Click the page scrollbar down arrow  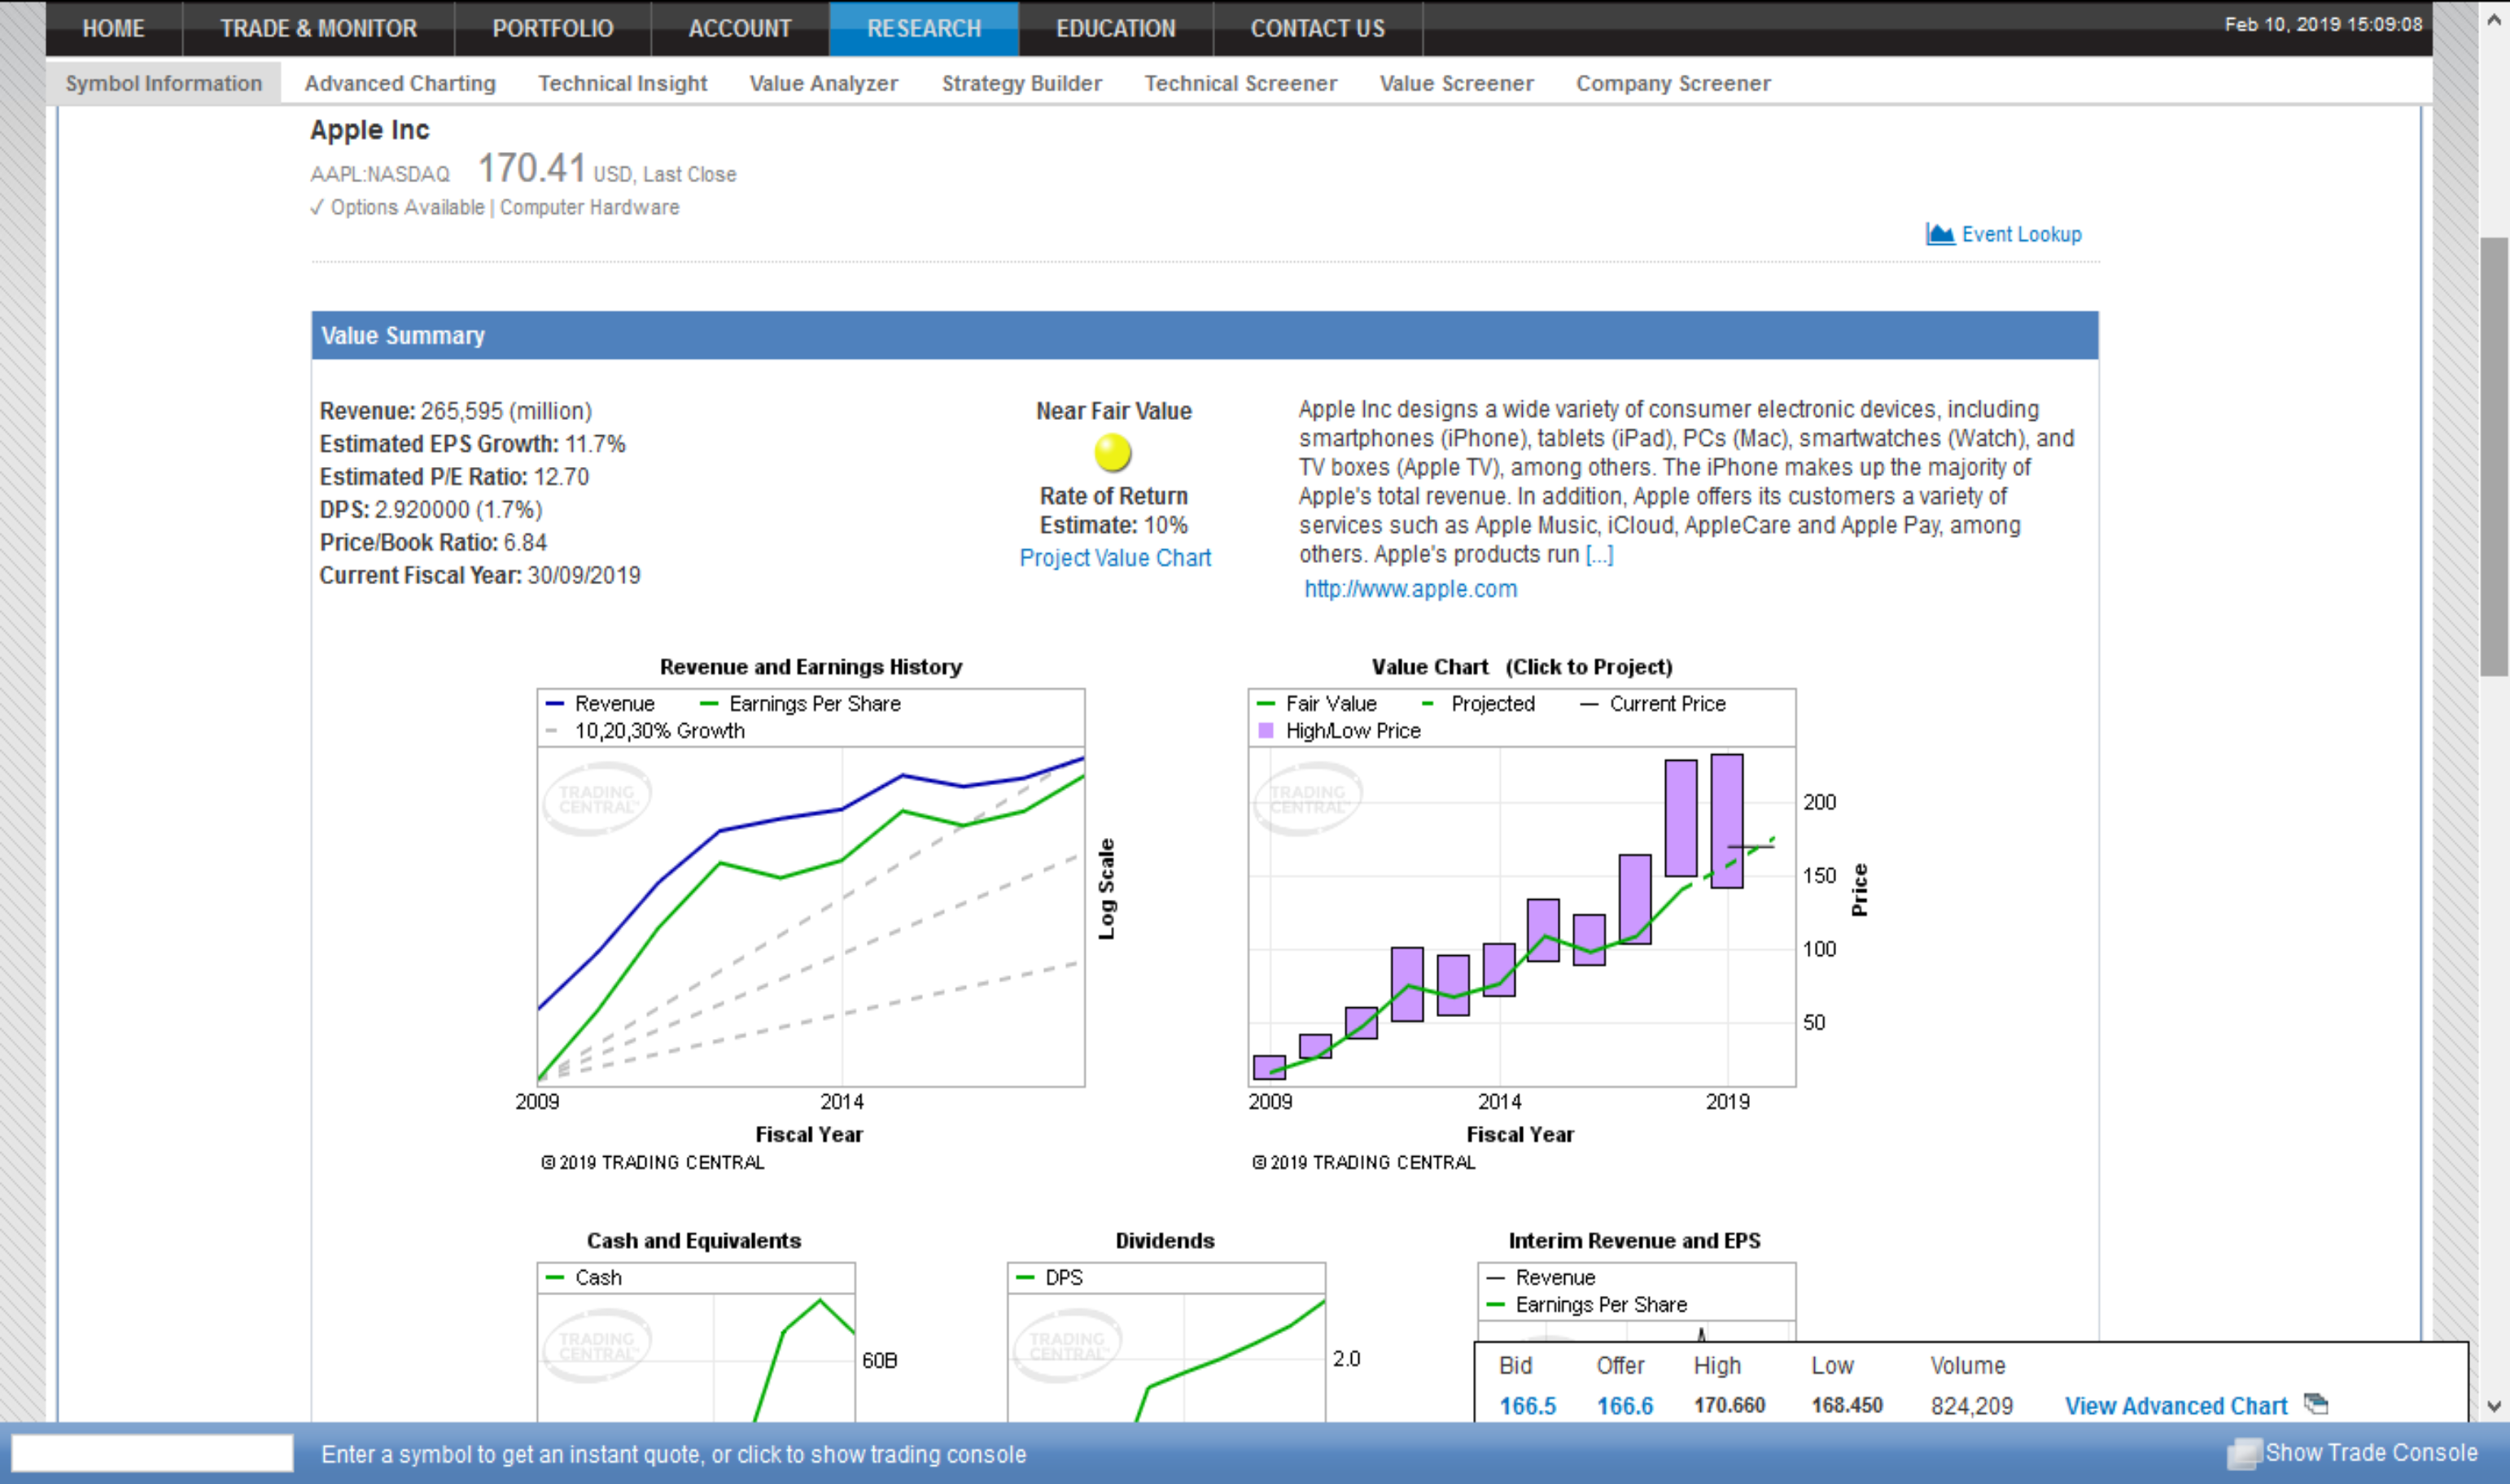[2493, 1406]
